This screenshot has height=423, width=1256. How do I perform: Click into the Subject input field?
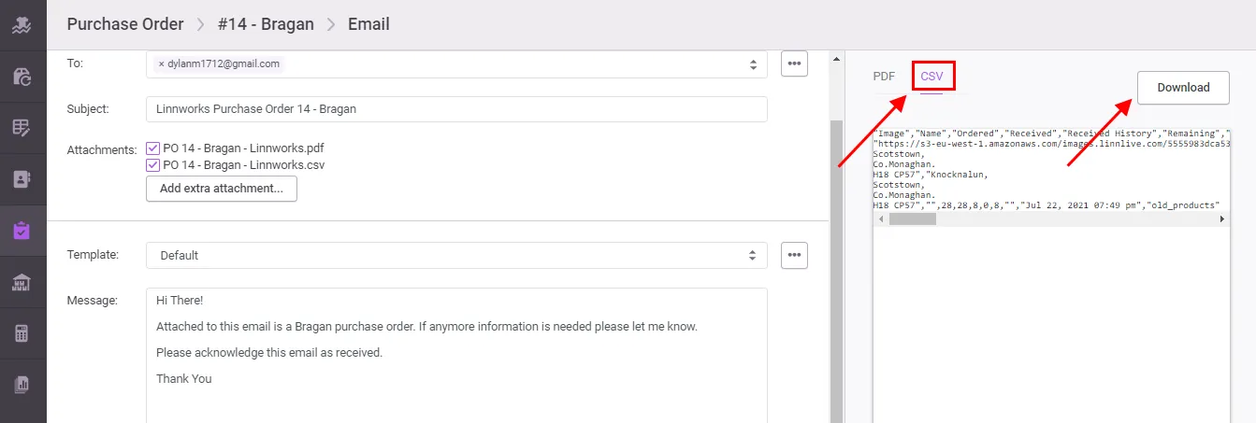456,108
